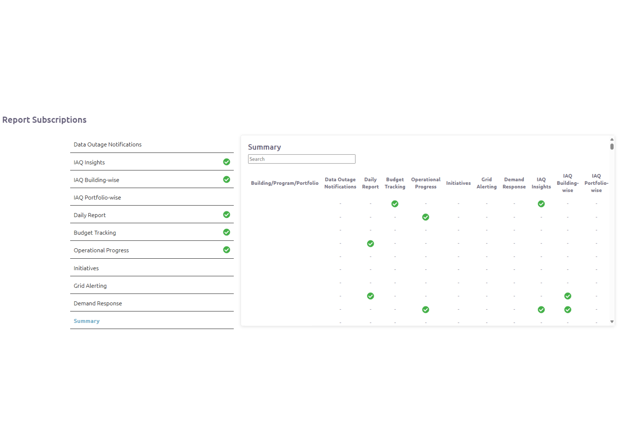
Task: Click IAQ Insights check in first table row
Action: coord(541,204)
